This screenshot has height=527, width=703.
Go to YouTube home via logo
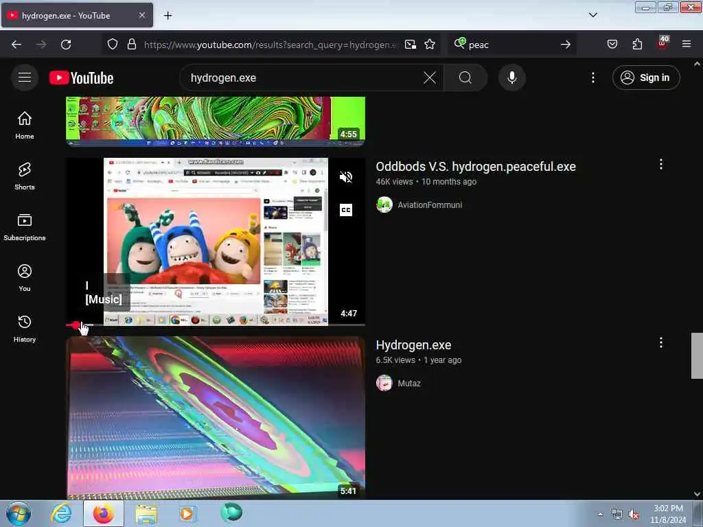tap(81, 78)
